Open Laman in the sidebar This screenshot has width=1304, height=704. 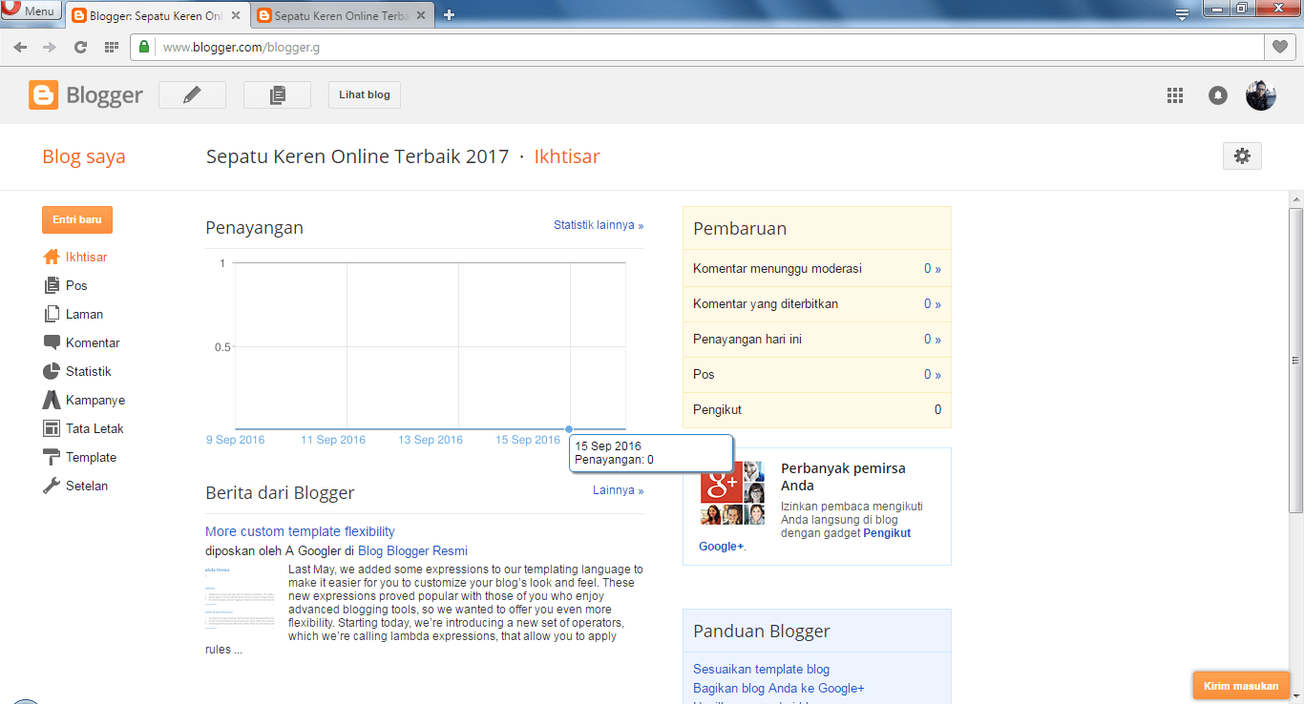point(84,314)
